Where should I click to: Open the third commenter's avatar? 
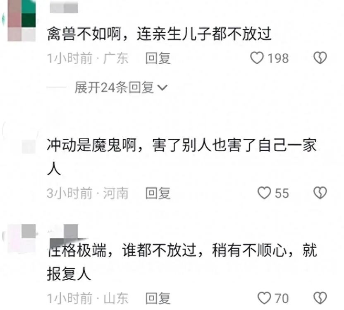(21, 239)
